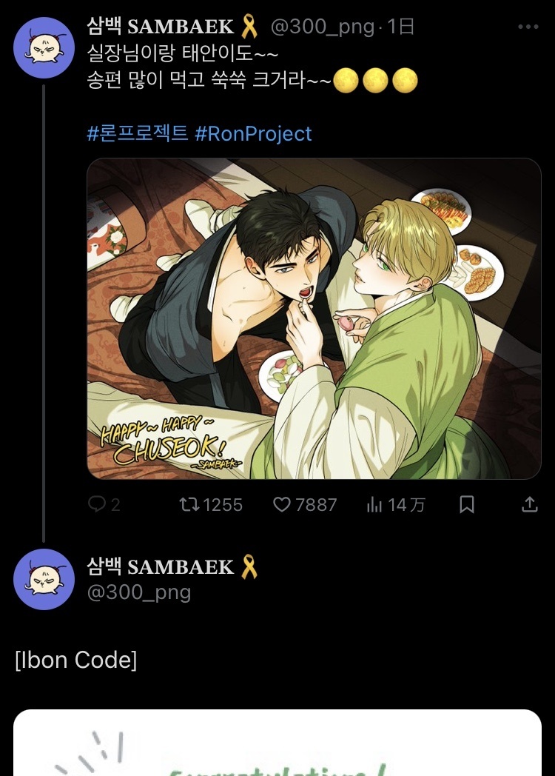Tap the 삼백 SAMBAEK name in reply
The height and width of the screenshot is (776, 555).
[x=161, y=567]
